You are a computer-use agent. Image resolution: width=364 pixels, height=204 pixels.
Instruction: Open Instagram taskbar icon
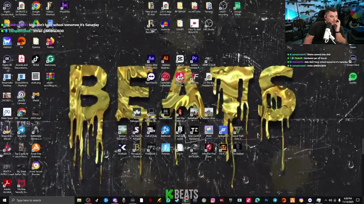(213, 200)
